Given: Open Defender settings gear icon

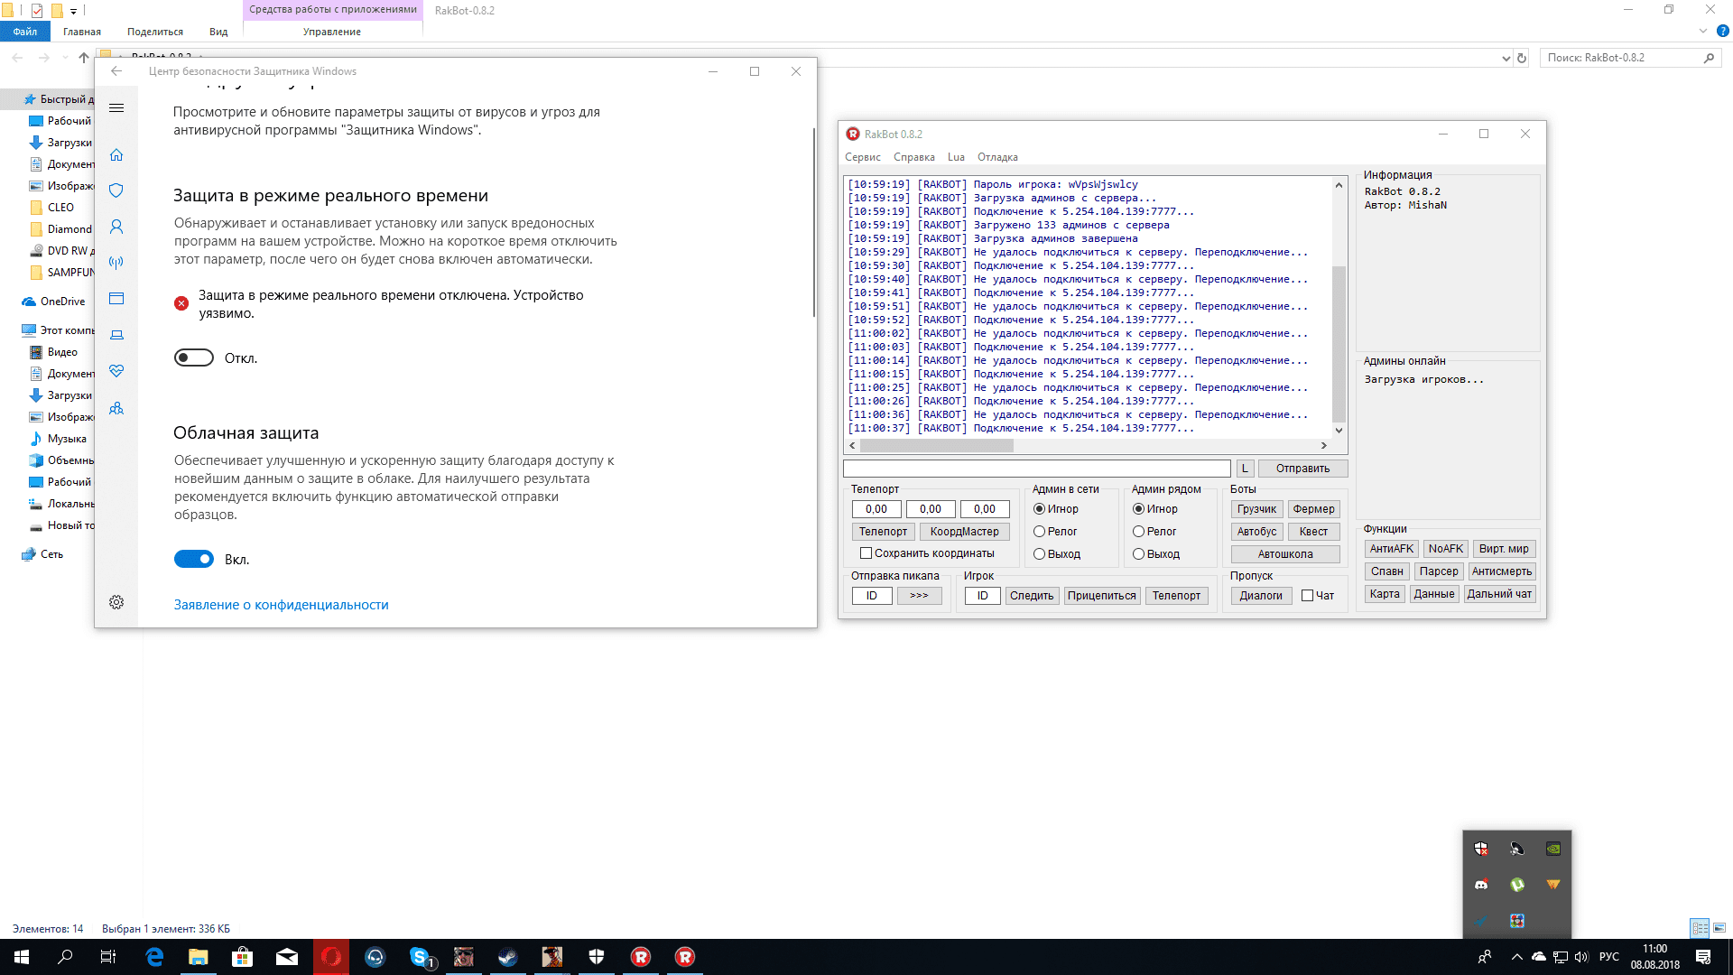Looking at the screenshot, I should coord(116,602).
